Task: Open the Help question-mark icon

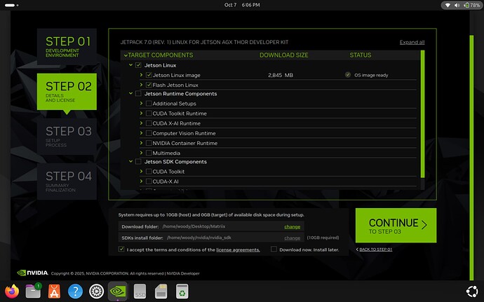Action: pyautogui.click(x=75, y=291)
